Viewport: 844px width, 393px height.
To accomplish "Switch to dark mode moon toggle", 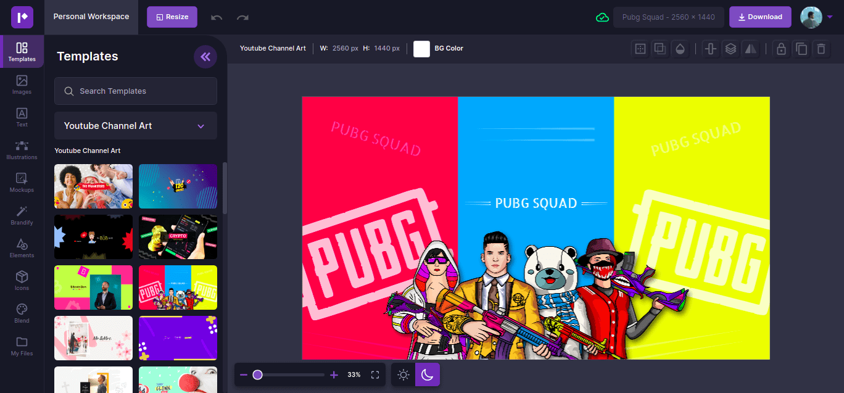I will [428, 374].
